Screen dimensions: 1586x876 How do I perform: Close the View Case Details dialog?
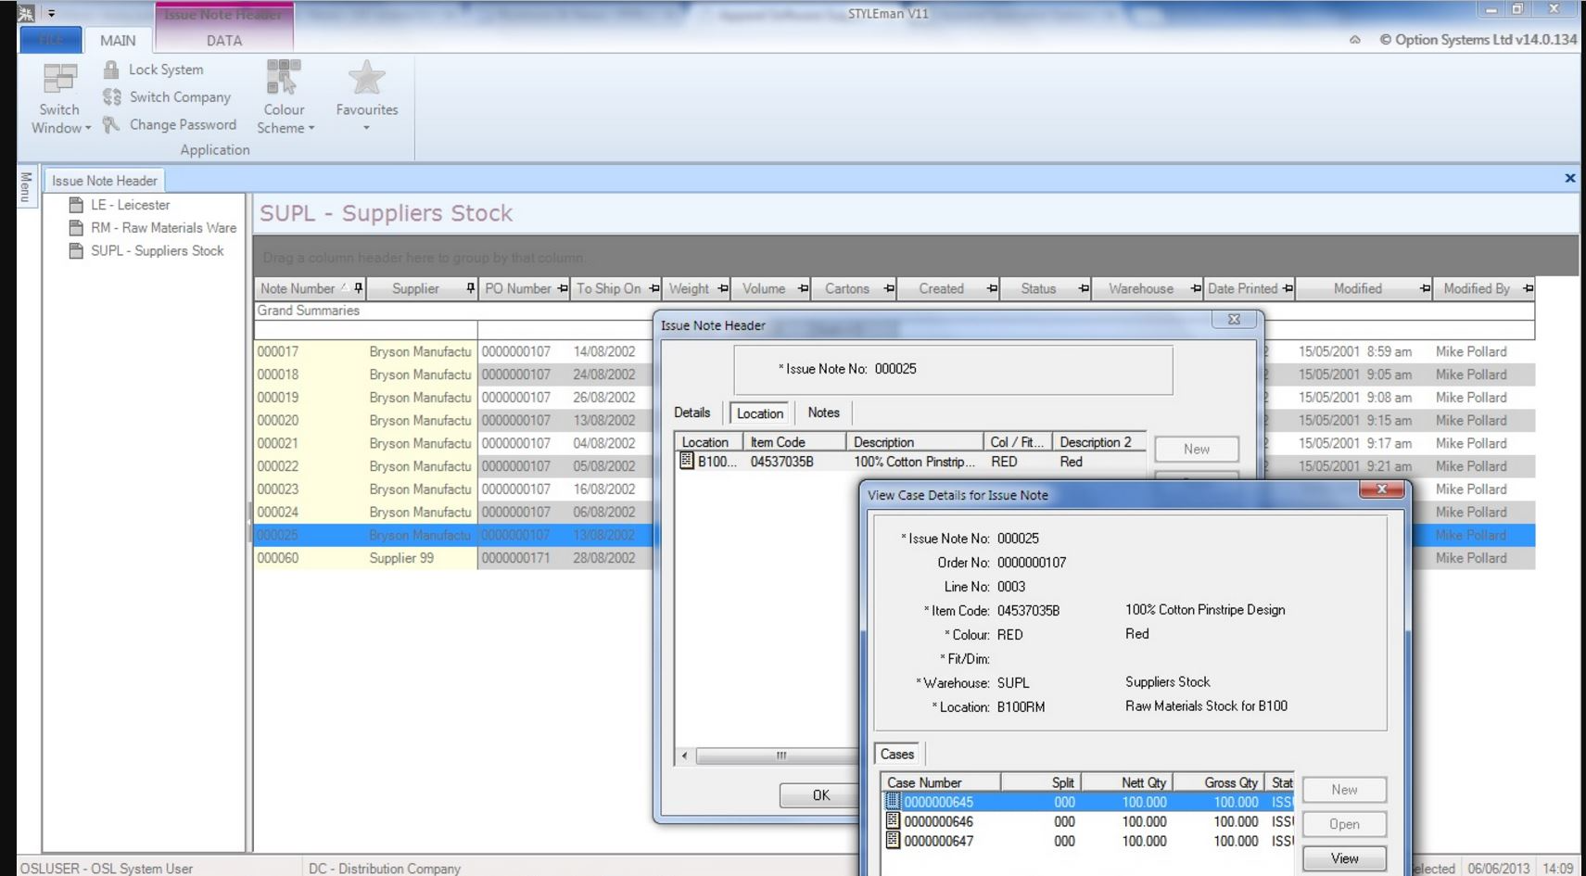pyautogui.click(x=1381, y=489)
